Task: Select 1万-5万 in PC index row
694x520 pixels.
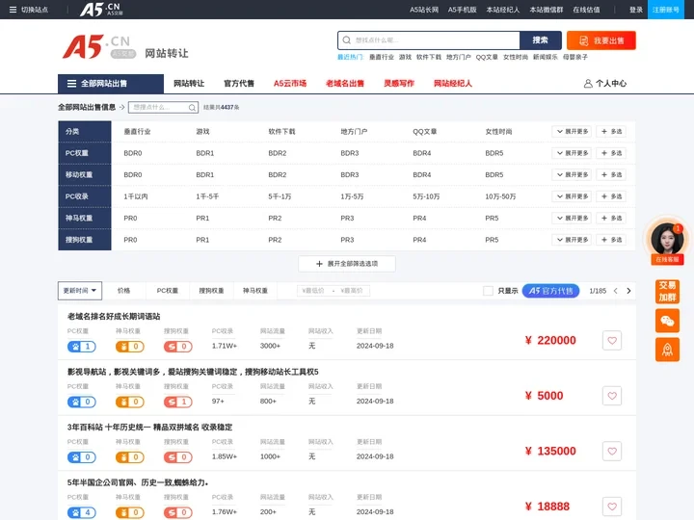Action: click(352, 196)
